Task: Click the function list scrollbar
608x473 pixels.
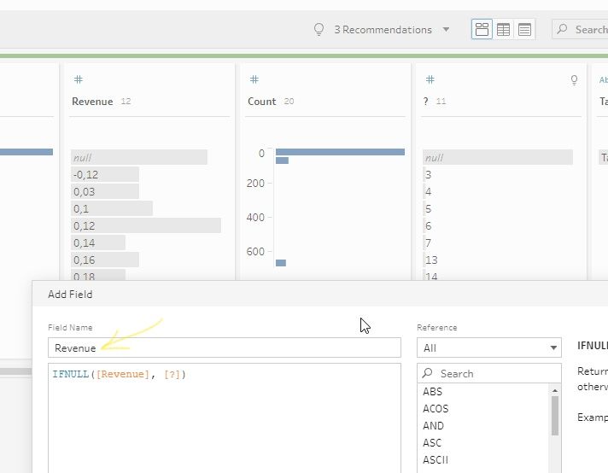Action: pyautogui.click(x=555, y=416)
